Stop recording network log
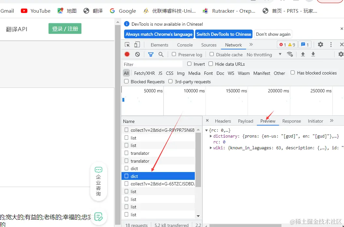The width and height of the screenshot is (344, 227). (x=127, y=54)
